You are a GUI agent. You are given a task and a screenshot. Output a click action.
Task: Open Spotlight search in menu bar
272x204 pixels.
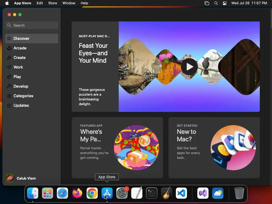[216, 3]
